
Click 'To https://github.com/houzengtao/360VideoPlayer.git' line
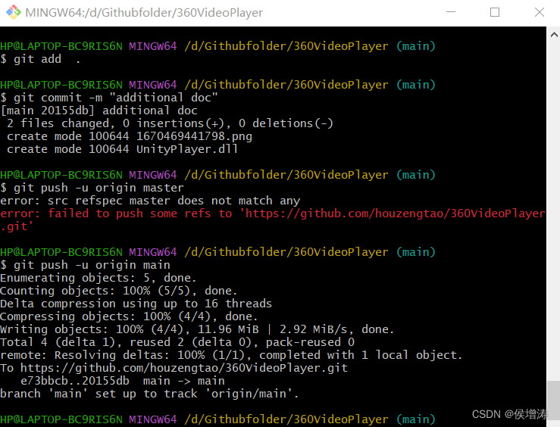(174, 367)
